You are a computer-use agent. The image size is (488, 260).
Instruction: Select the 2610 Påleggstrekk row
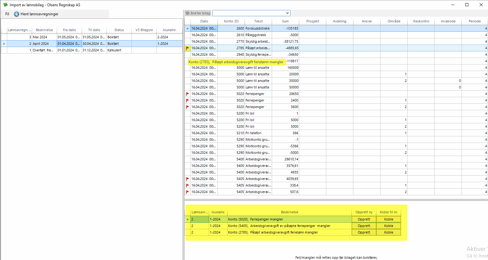[x=337, y=35]
